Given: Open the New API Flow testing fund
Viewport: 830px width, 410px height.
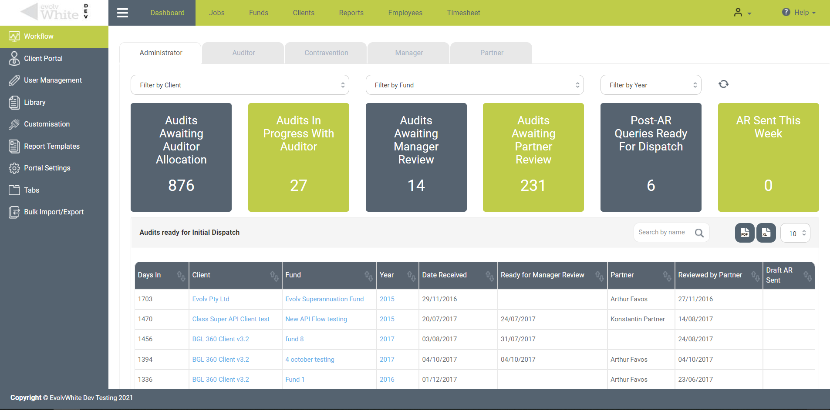Looking at the screenshot, I should click(316, 319).
